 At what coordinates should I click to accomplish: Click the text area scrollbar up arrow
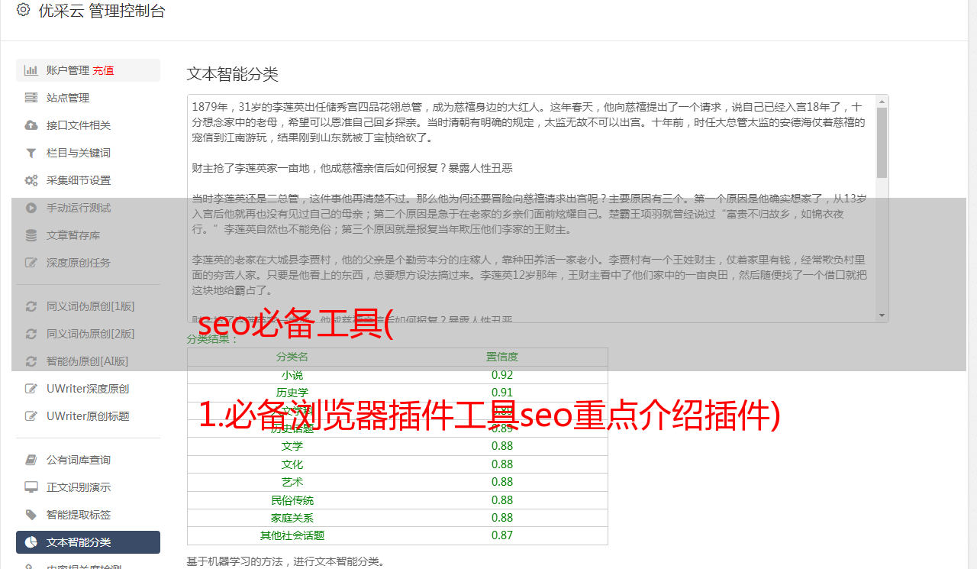point(882,101)
